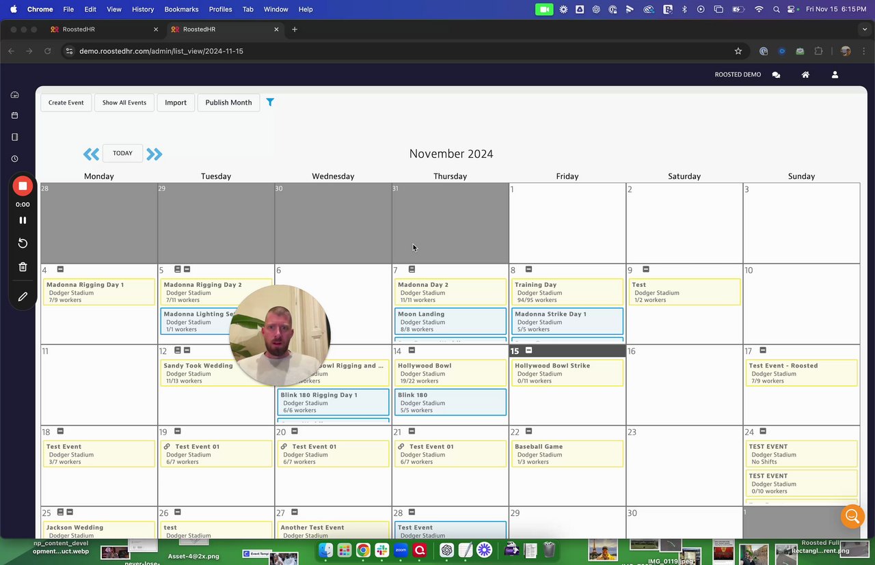Open Finder from the Dock
Image resolution: width=875 pixels, height=565 pixels.
(325, 549)
